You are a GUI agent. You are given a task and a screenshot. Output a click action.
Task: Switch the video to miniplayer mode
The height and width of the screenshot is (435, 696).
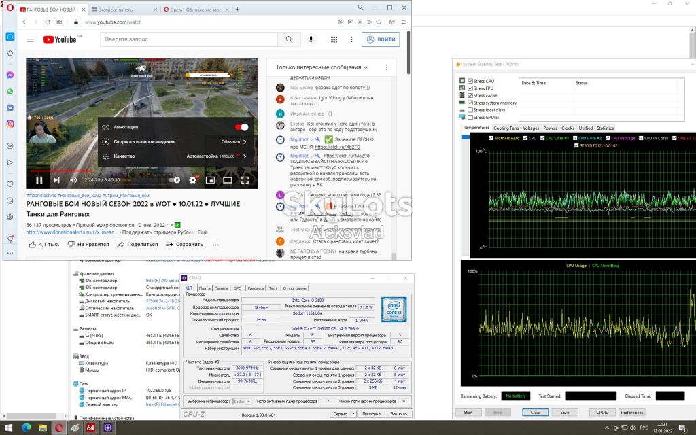coord(211,179)
